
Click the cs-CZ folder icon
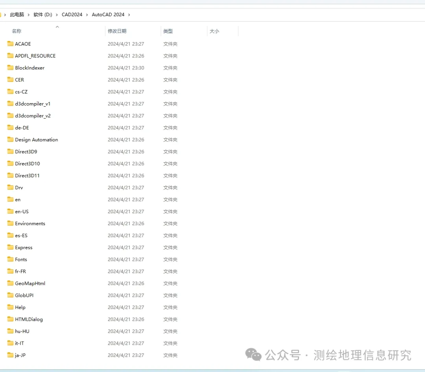tap(10, 91)
